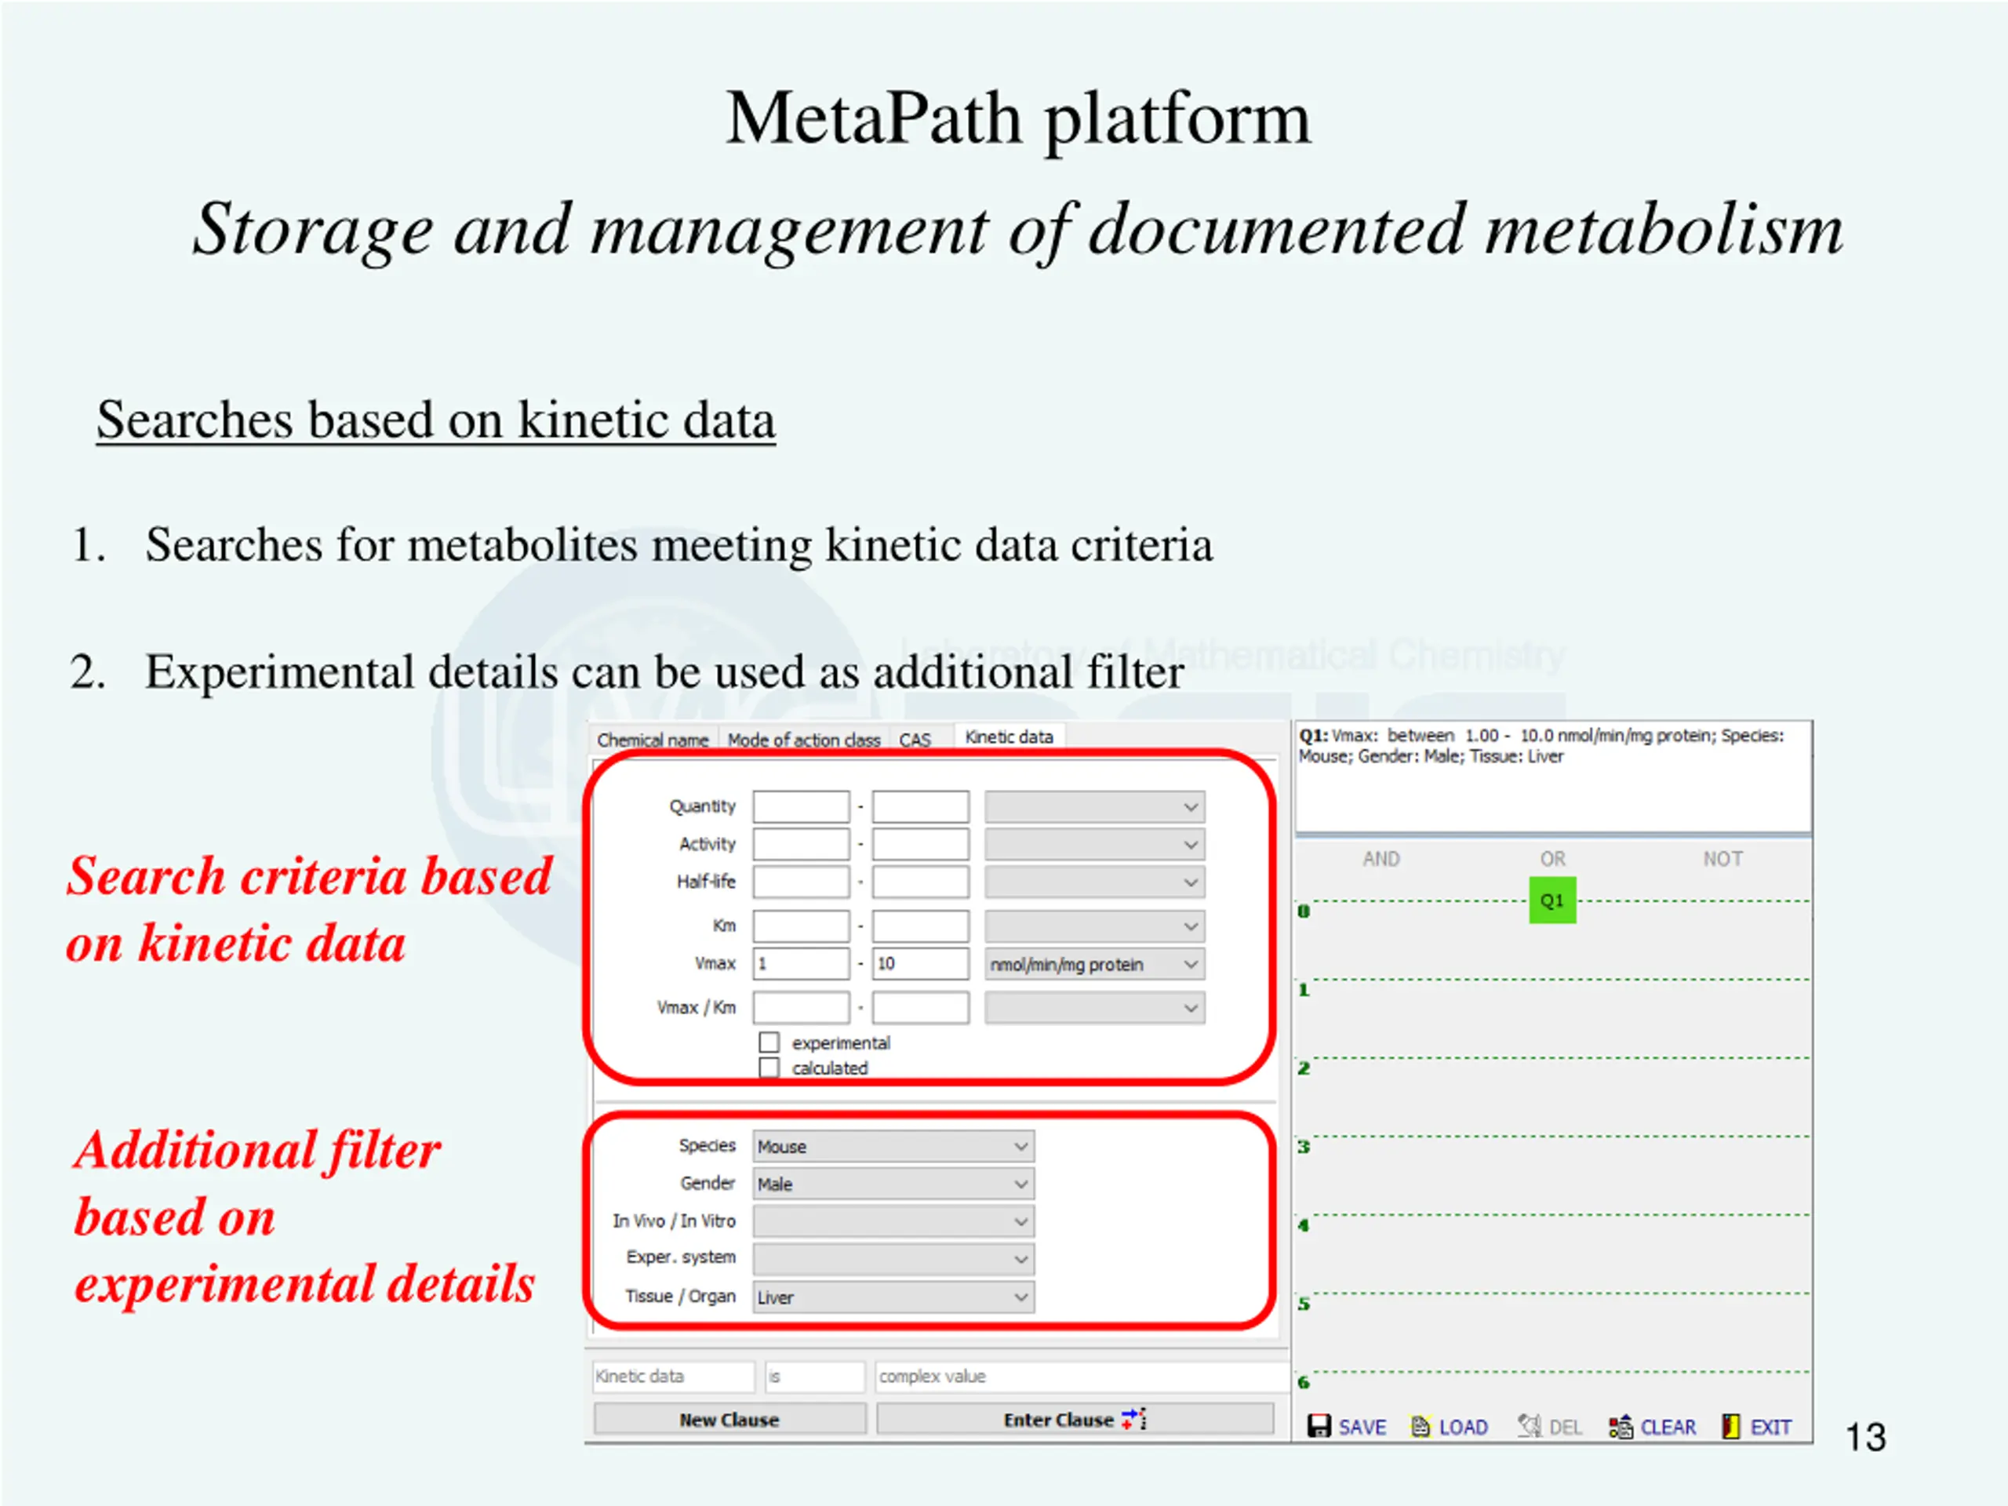Click the Vmax minimum value field
This screenshot has height=1506, width=2008.
[801, 964]
